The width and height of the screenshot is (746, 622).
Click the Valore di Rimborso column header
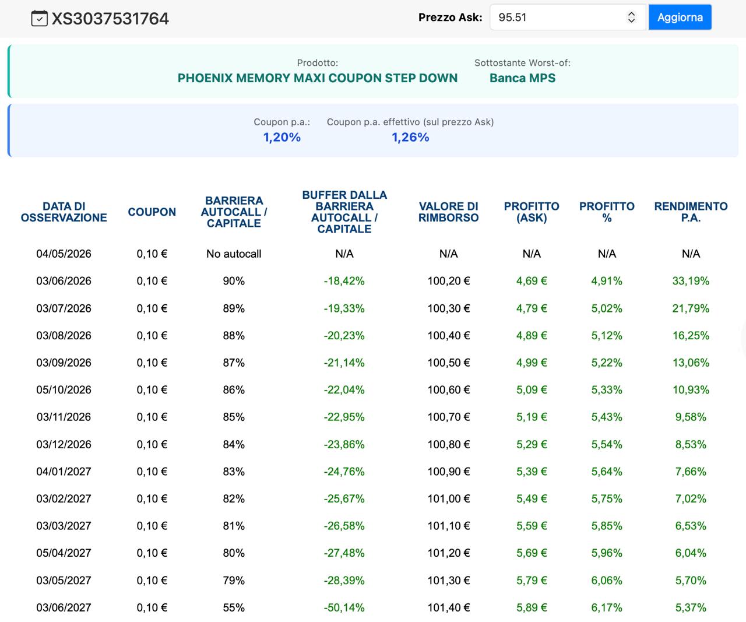tap(448, 212)
